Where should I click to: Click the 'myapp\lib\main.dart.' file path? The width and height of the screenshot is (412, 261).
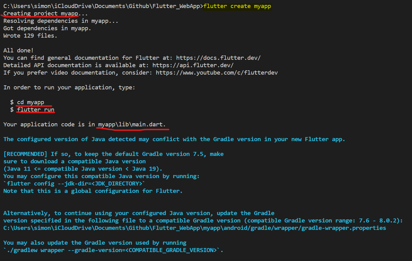coord(132,124)
